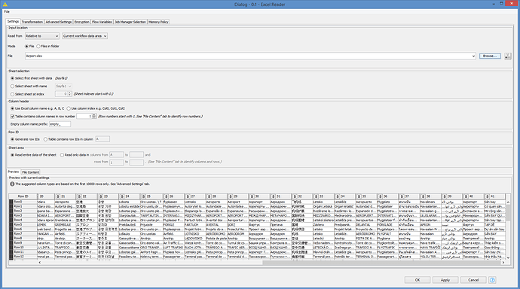Click the KNIME triangle icon in title bar
This screenshot has width=520, height=289.
pyautogui.click(x=5, y=5)
